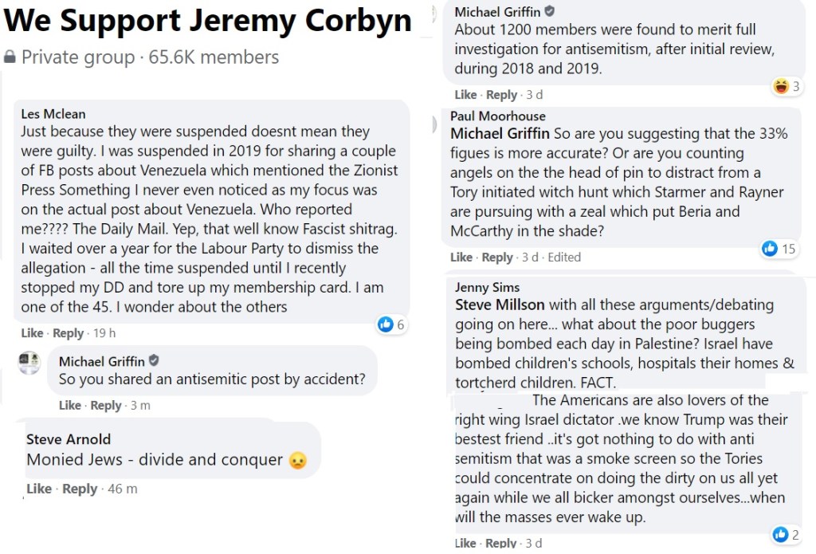Click the lock icon beside Private group

pos(10,57)
